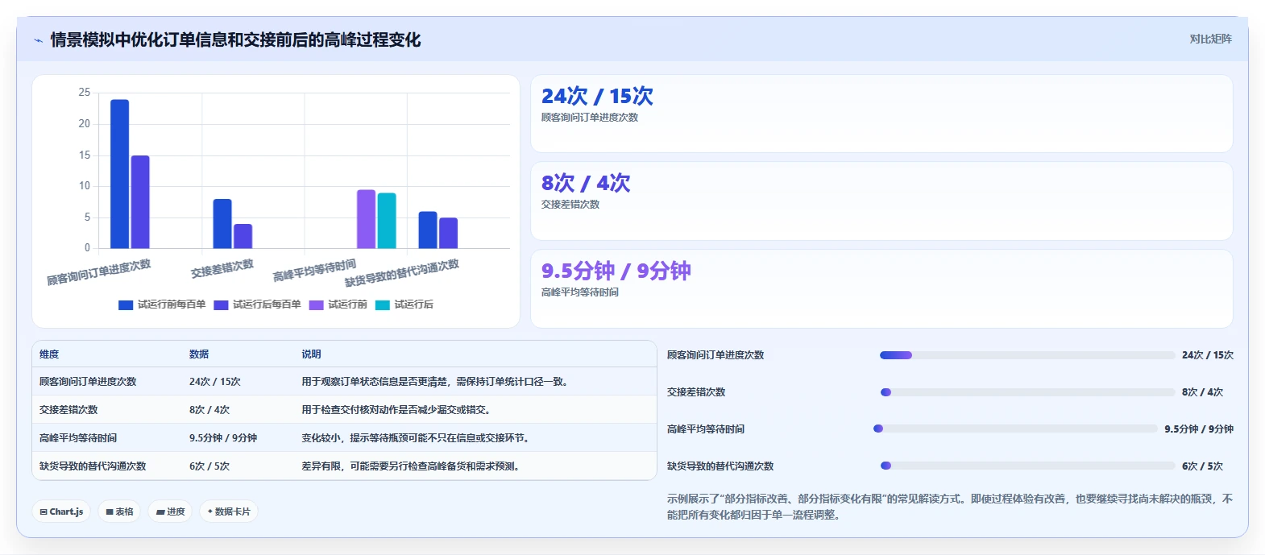Click the 24次 / 15次 data card

(881, 114)
